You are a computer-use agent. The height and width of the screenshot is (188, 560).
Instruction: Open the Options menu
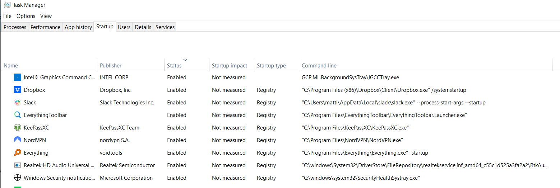click(x=26, y=16)
